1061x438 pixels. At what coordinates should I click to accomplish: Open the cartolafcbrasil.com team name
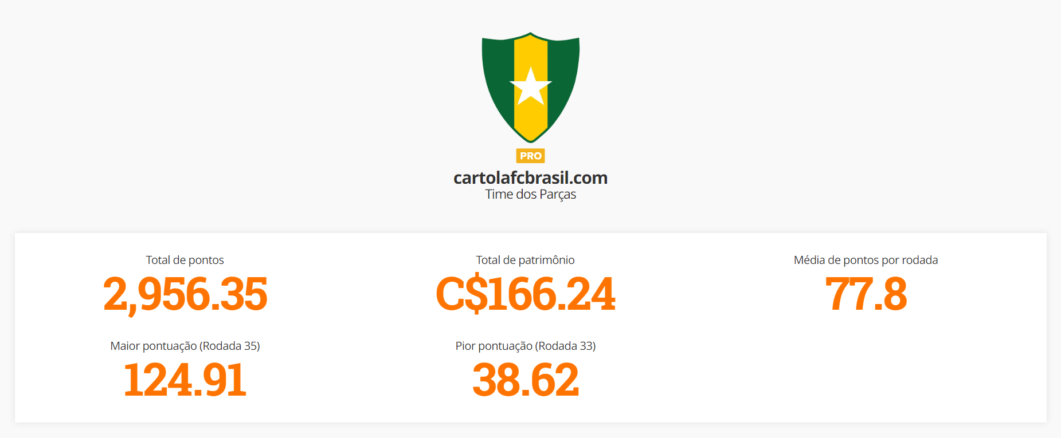tap(531, 178)
